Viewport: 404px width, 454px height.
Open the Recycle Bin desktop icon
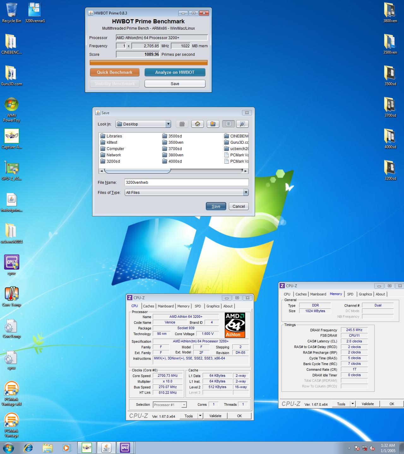click(11, 13)
